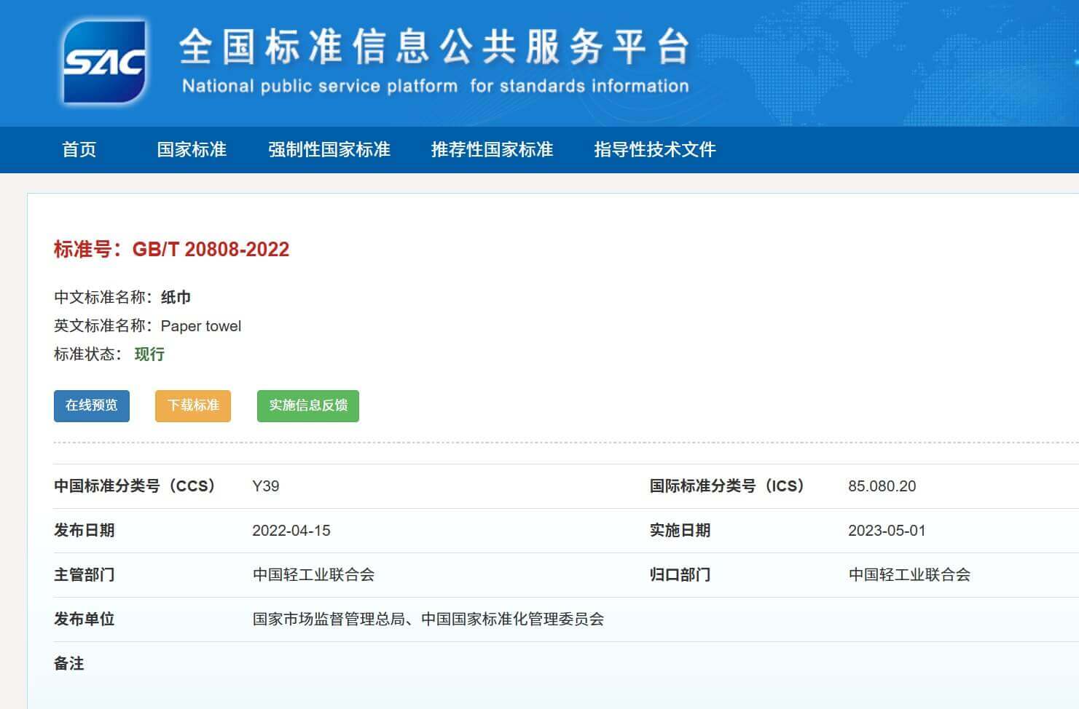Click the Chinese standard name 纸巾
This screenshot has width=1079, height=709.
coord(176,297)
